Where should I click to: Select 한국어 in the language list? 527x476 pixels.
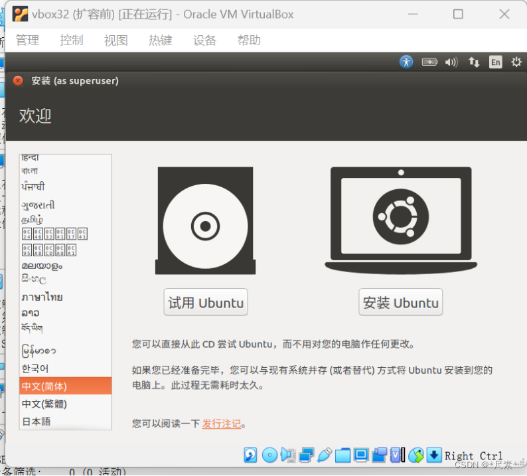point(66,368)
